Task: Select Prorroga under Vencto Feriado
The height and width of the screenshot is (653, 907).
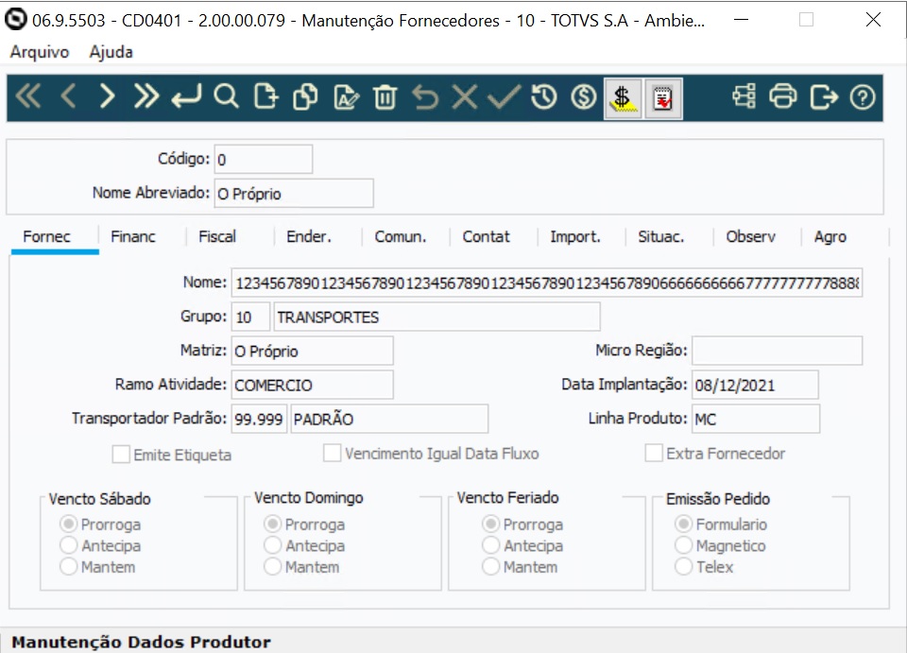Action: click(490, 524)
